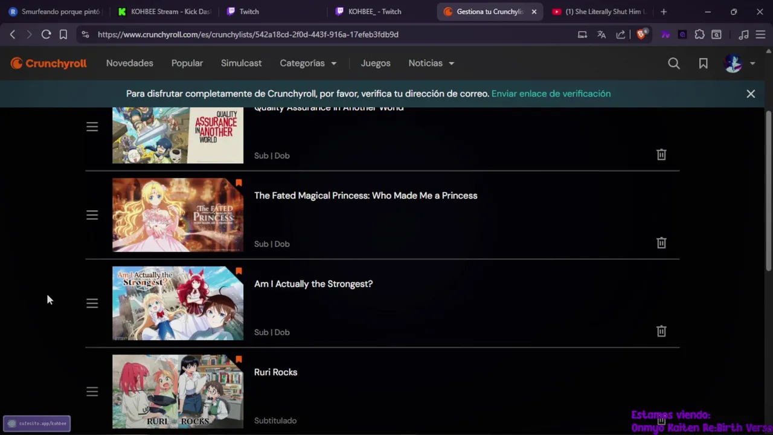Image resolution: width=773 pixels, height=435 pixels.
Task: View site information icon in address bar
Action: pos(85,34)
